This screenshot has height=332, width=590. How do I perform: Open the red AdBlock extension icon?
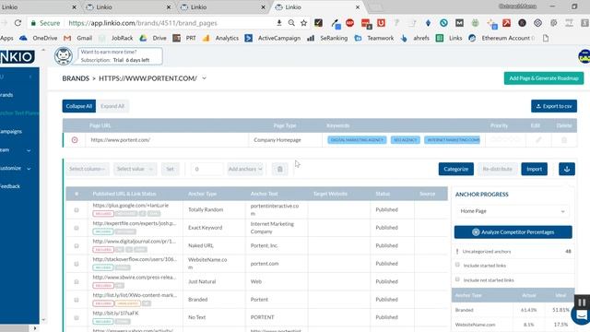(x=350, y=23)
